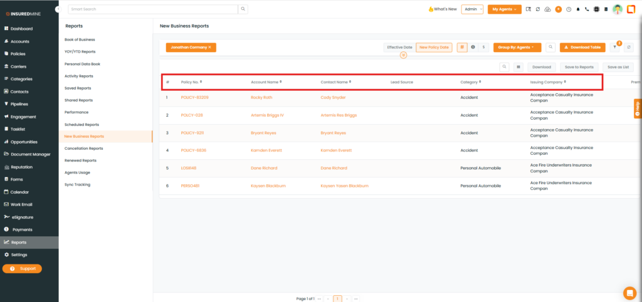The image size is (642, 302).
Task: Open Cancellation Reports in reports menu
Action: (84, 148)
